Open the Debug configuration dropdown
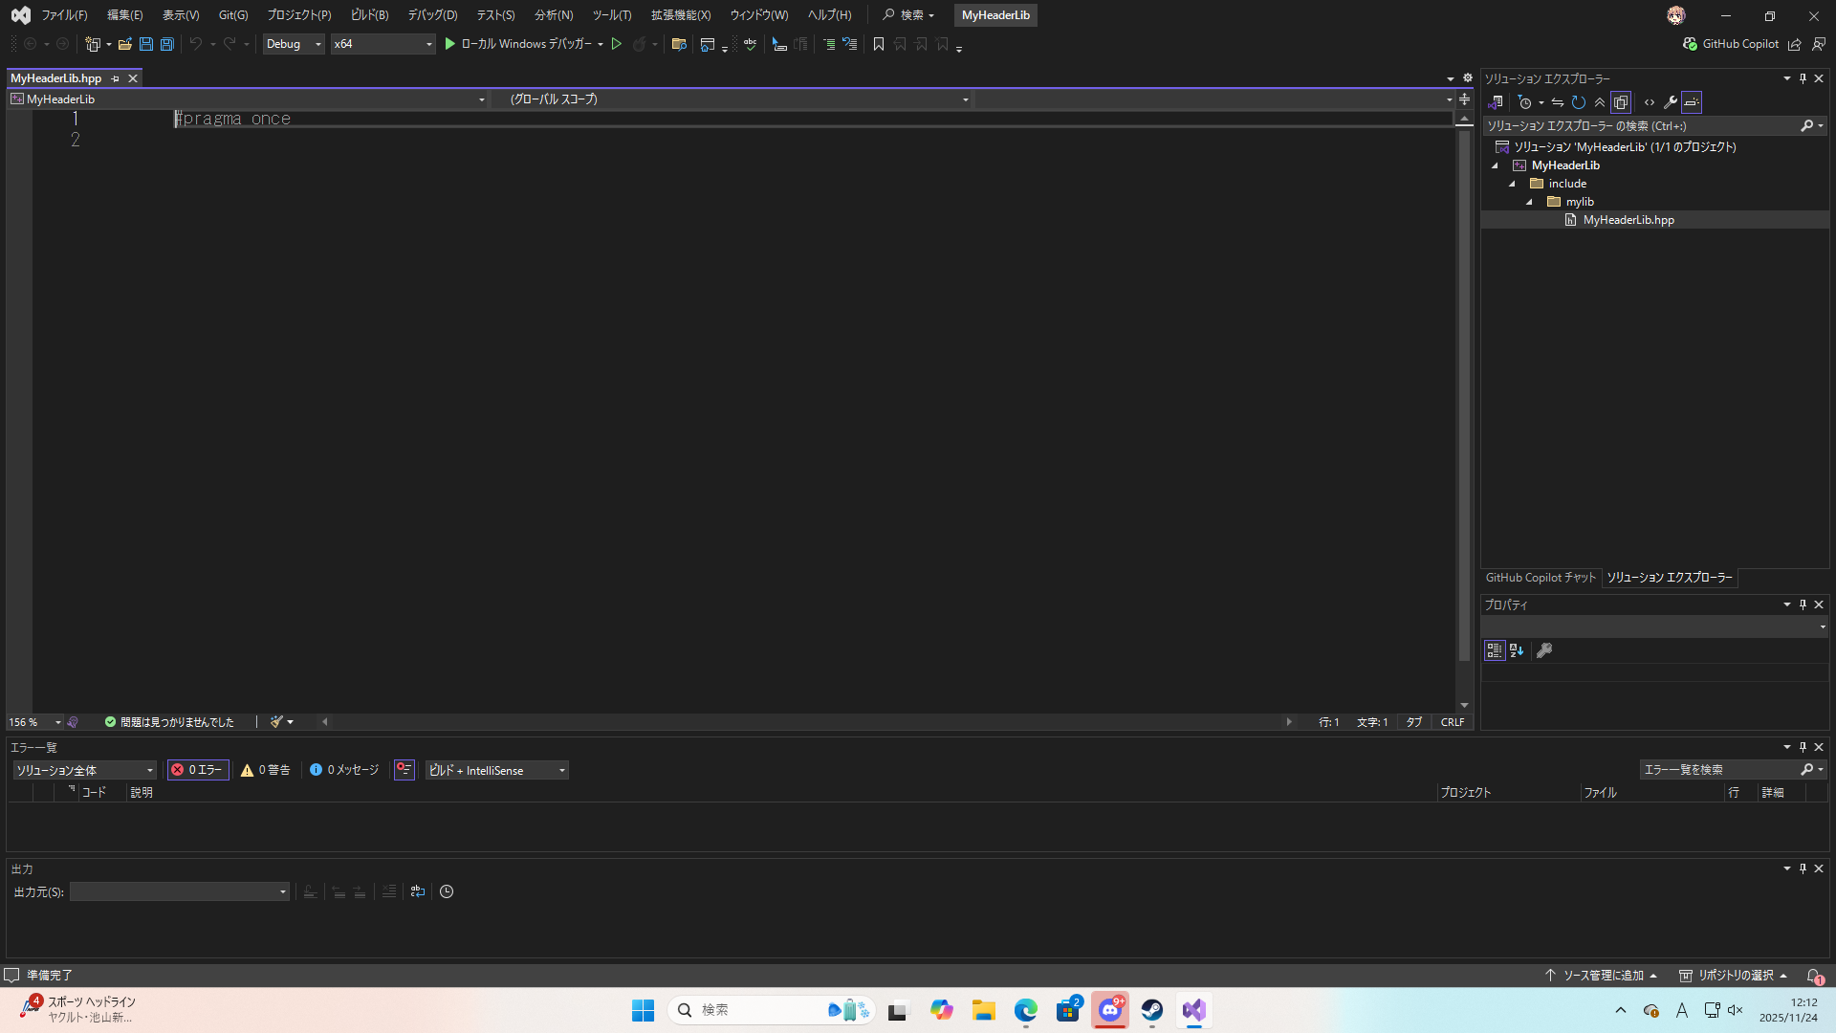 click(x=294, y=44)
